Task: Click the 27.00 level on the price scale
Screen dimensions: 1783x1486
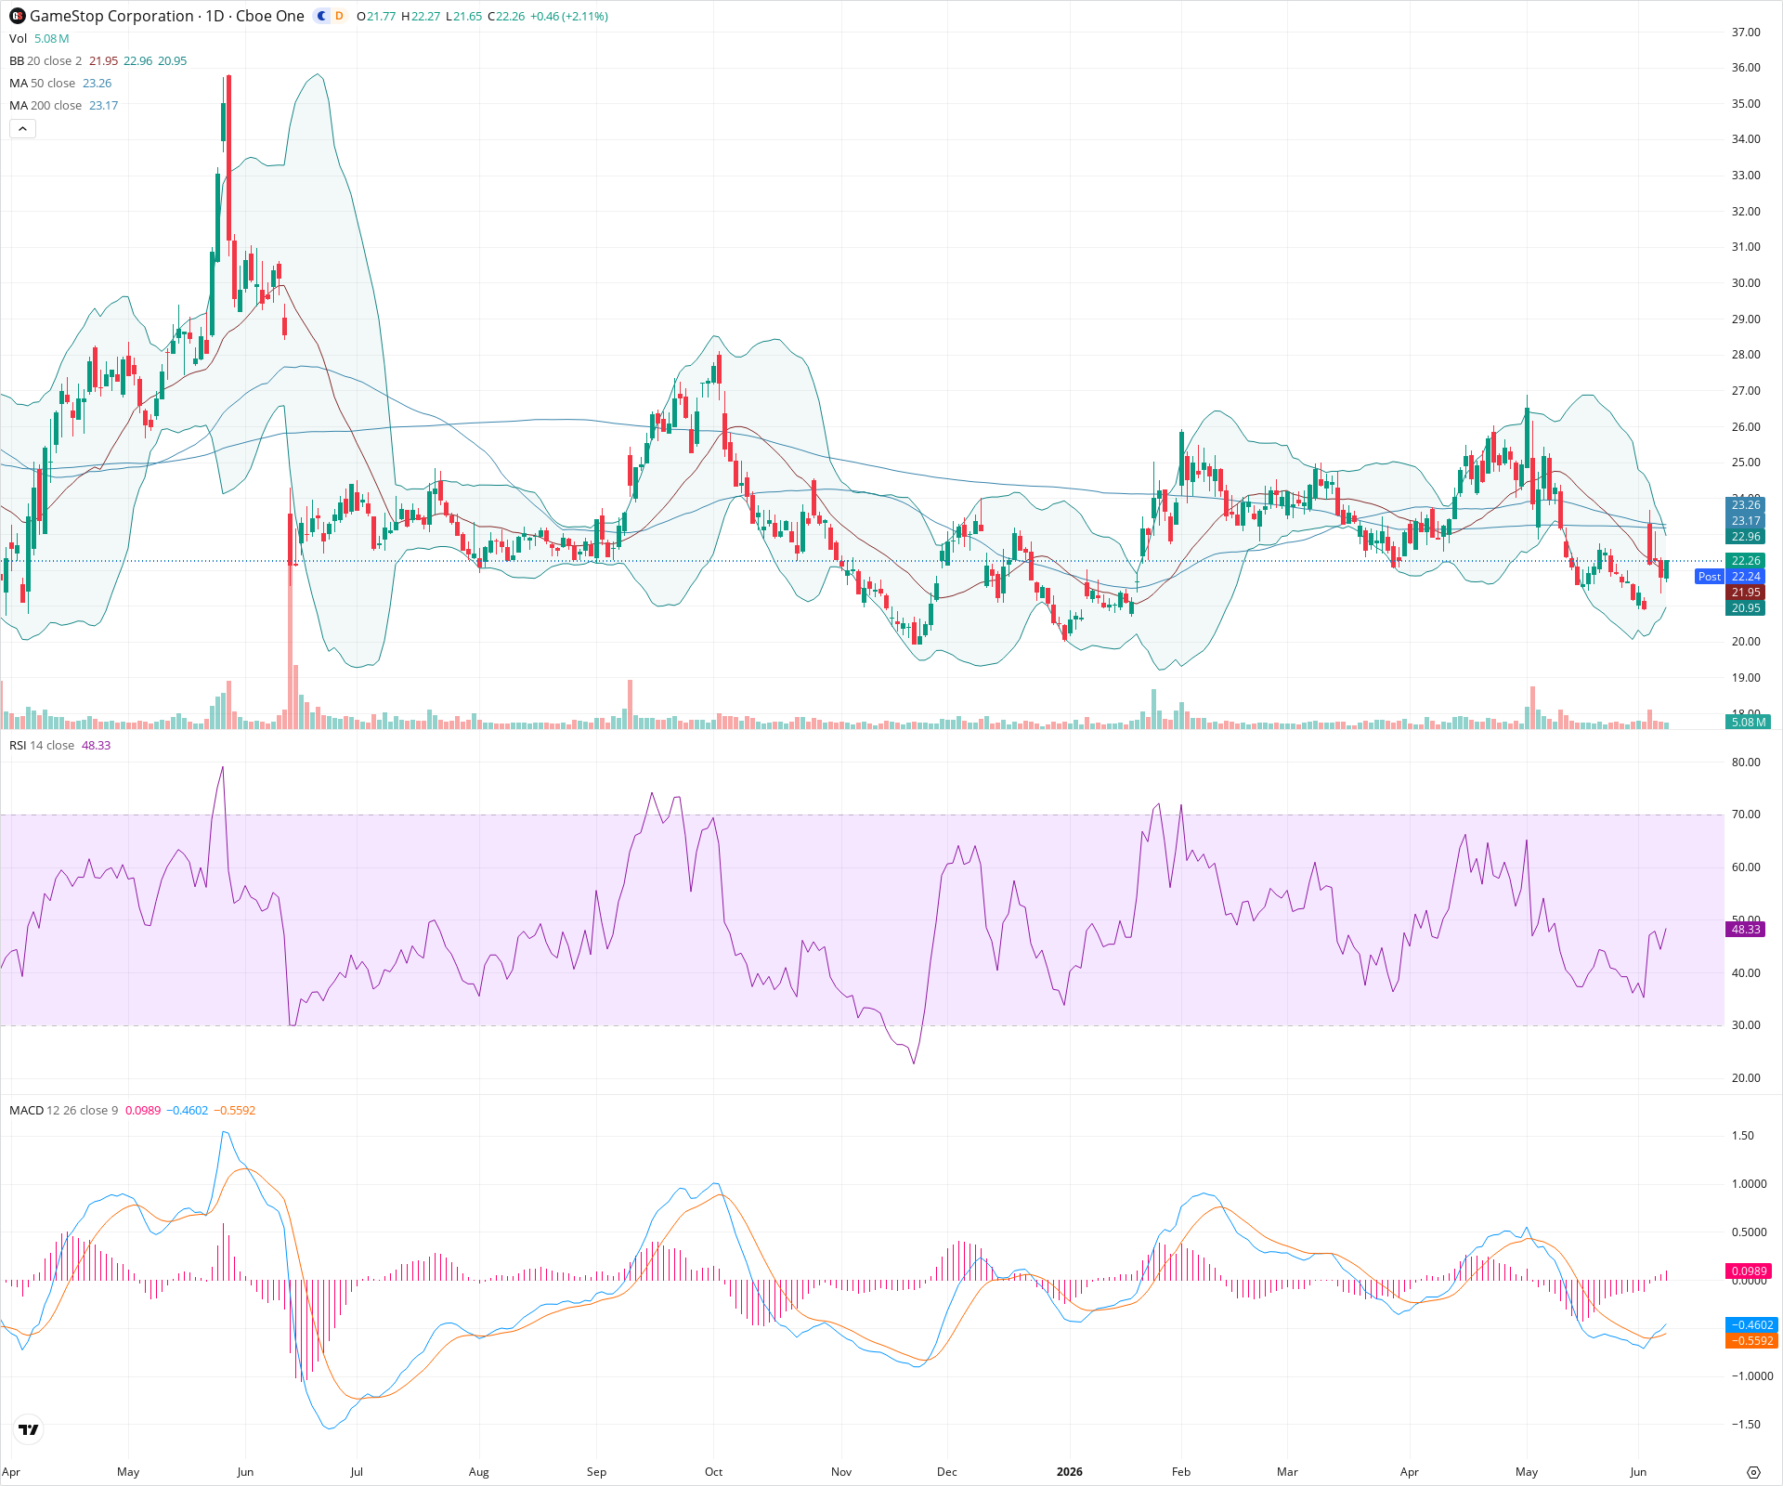Action: pyautogui.click(x=1746, y=391)
